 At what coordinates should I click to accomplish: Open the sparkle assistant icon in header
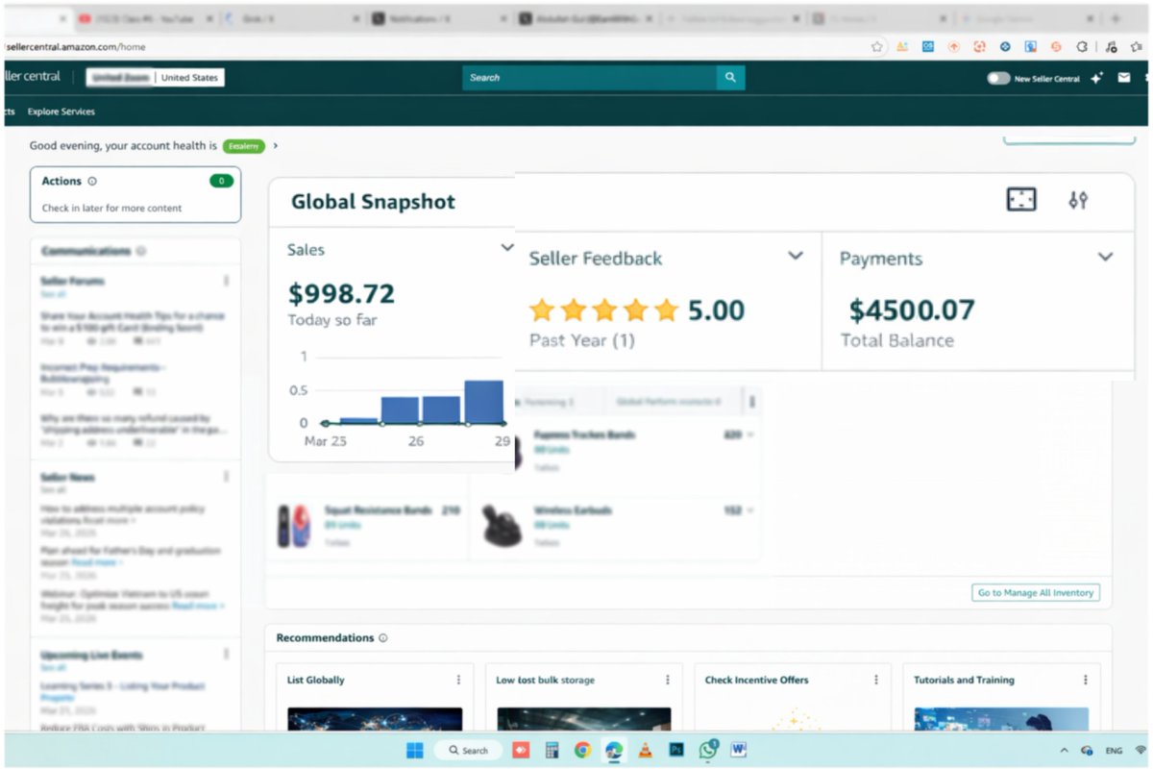tap(1096, 79)
